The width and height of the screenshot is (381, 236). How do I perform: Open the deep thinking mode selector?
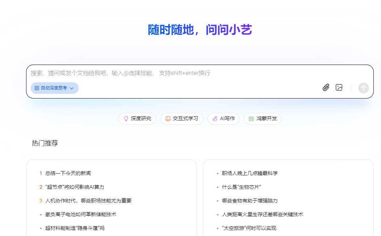coord(54,88)
